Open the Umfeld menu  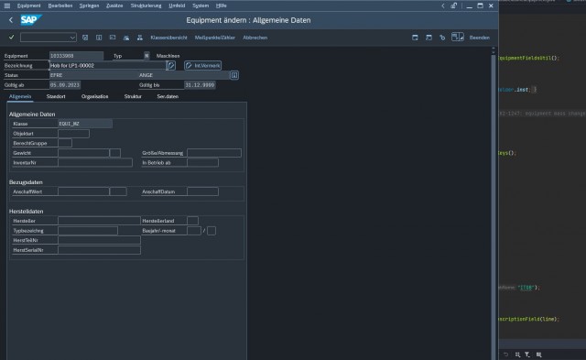(177, 5)
